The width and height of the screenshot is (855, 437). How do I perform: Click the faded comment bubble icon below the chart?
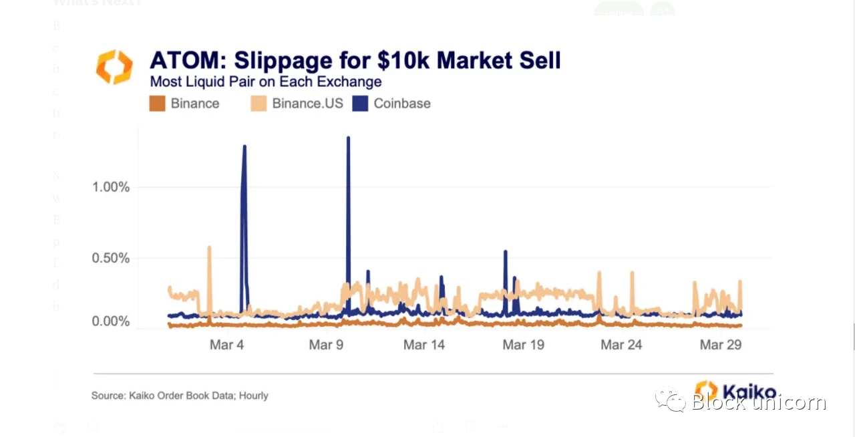[x=94, y=426]
